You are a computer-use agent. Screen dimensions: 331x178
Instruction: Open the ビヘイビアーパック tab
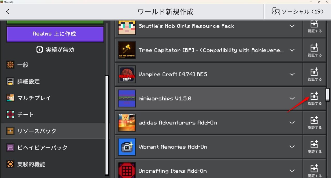point(53,147)
